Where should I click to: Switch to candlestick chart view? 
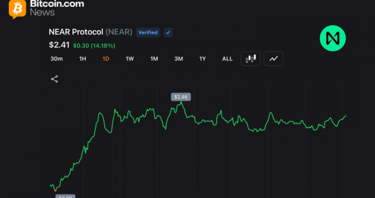[x=251, y=58]
